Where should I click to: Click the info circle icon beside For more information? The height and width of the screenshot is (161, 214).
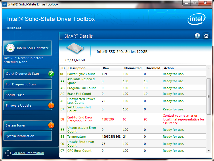[x=8, y=153]
